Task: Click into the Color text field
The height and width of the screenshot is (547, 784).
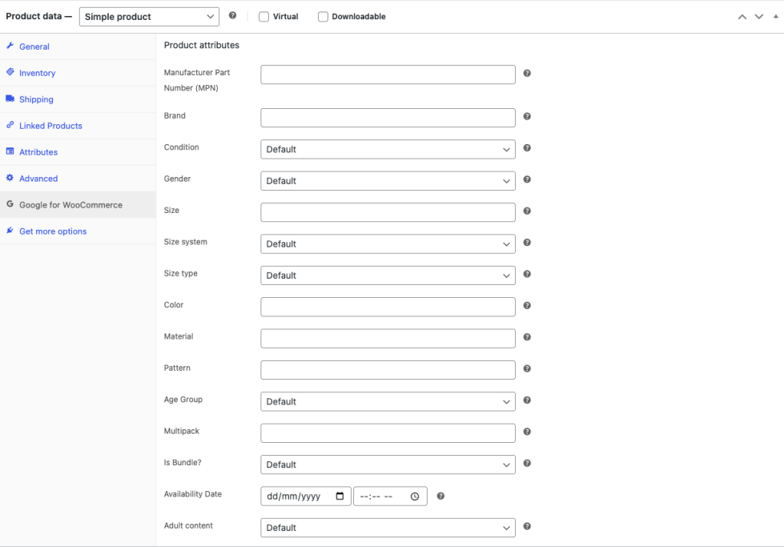Action: click(x=388, y=307)
